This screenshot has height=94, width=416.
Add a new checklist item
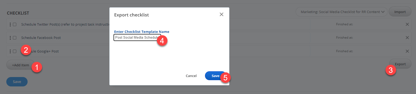tap(20, 65)
